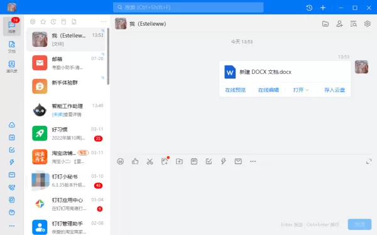Open the emoji picker in the input toolbar
This screenshot has height=235, width=377.
[121, 162]
